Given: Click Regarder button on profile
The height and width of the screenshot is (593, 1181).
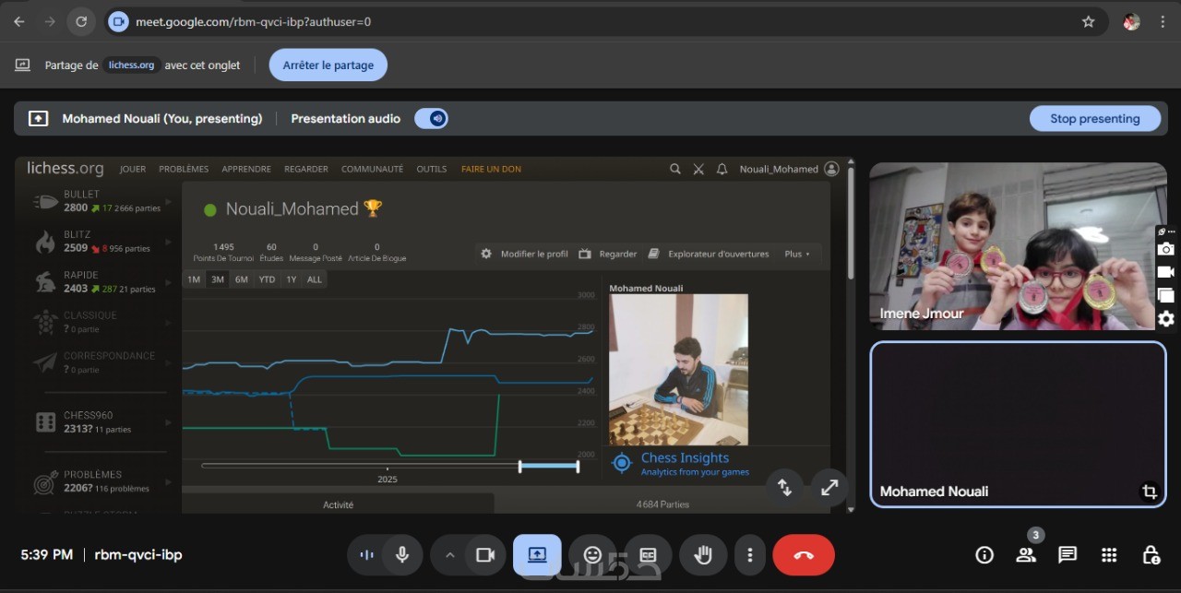Looking at the screenshot, I should [608, 254].
